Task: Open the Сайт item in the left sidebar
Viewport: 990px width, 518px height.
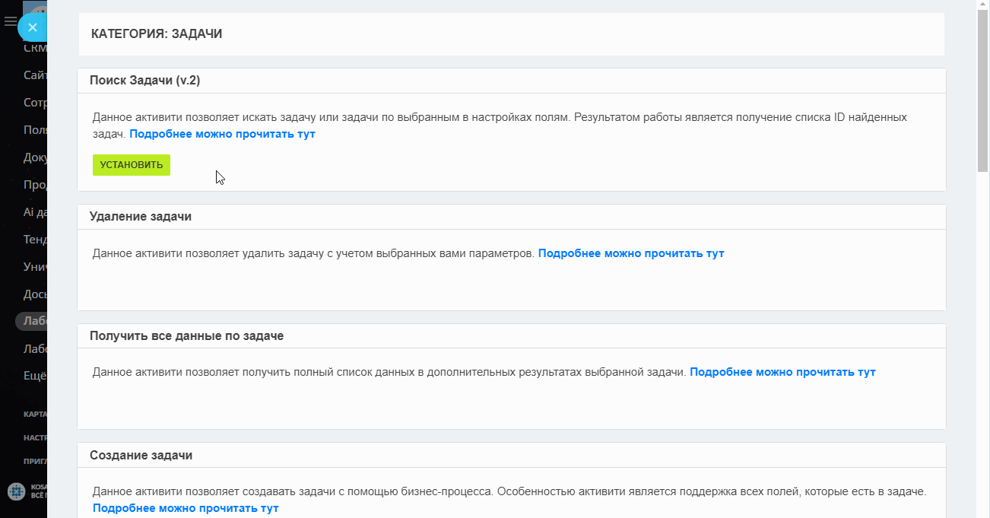Action: pos(35,75)
